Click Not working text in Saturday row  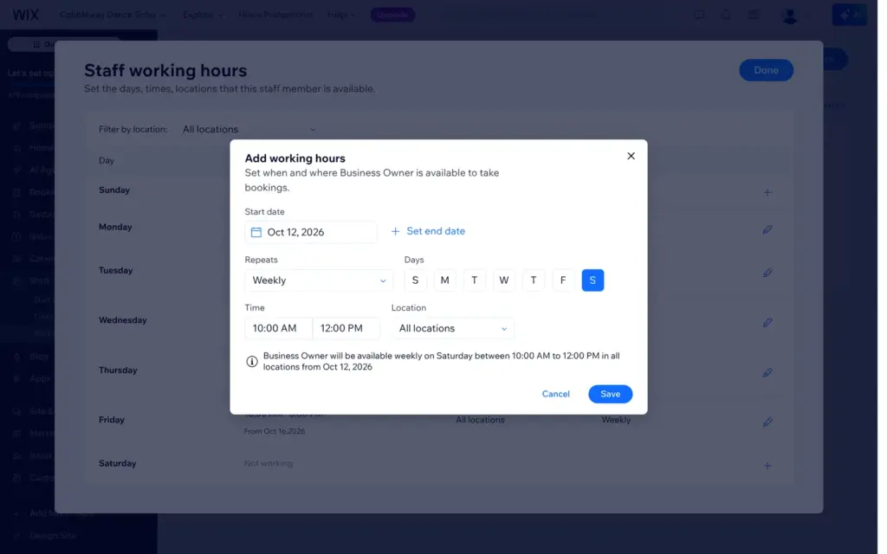[269, 464]
